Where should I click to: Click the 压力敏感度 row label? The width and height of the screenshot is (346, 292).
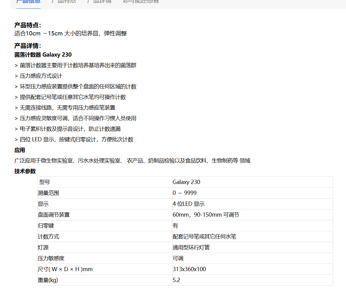pos(51,258)
